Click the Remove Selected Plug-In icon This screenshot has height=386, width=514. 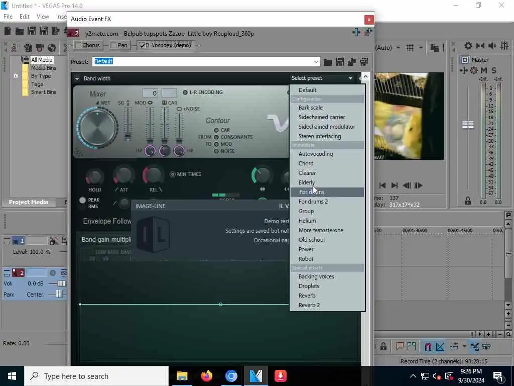pyautogui.click(x=368, y=32)
